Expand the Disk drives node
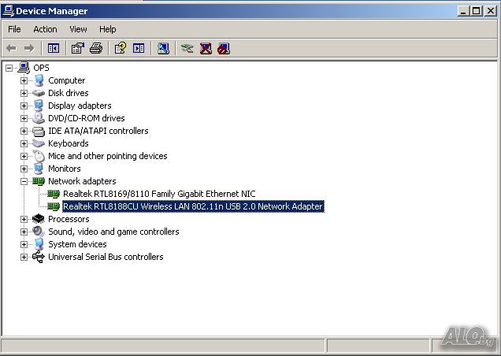Image resolution: width=501 pixels, height=356 pixels. (24, 93)
